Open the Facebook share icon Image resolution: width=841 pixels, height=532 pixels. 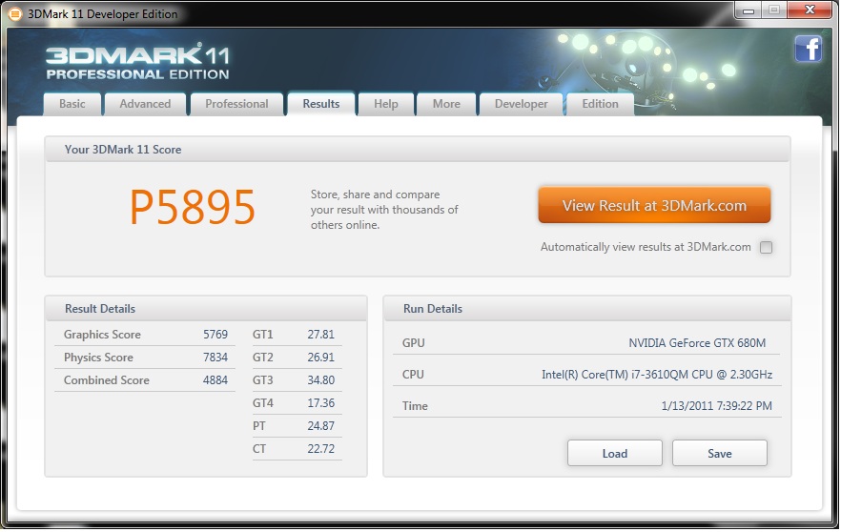pyautogui.click(x=809, y=49)
